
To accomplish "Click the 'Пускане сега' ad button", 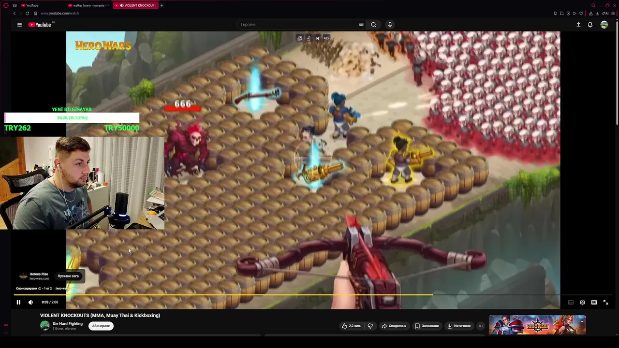I will (x=68, y=276).
